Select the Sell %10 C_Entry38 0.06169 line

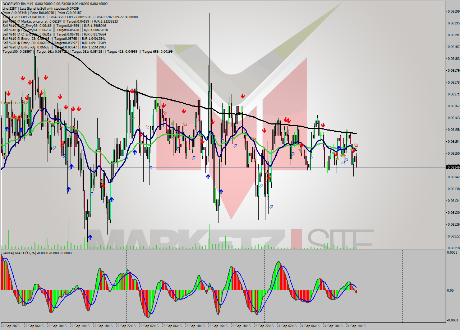coord(54,26)
